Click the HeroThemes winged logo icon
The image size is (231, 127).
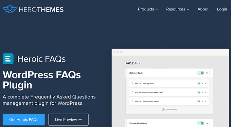tap(10, 9)
